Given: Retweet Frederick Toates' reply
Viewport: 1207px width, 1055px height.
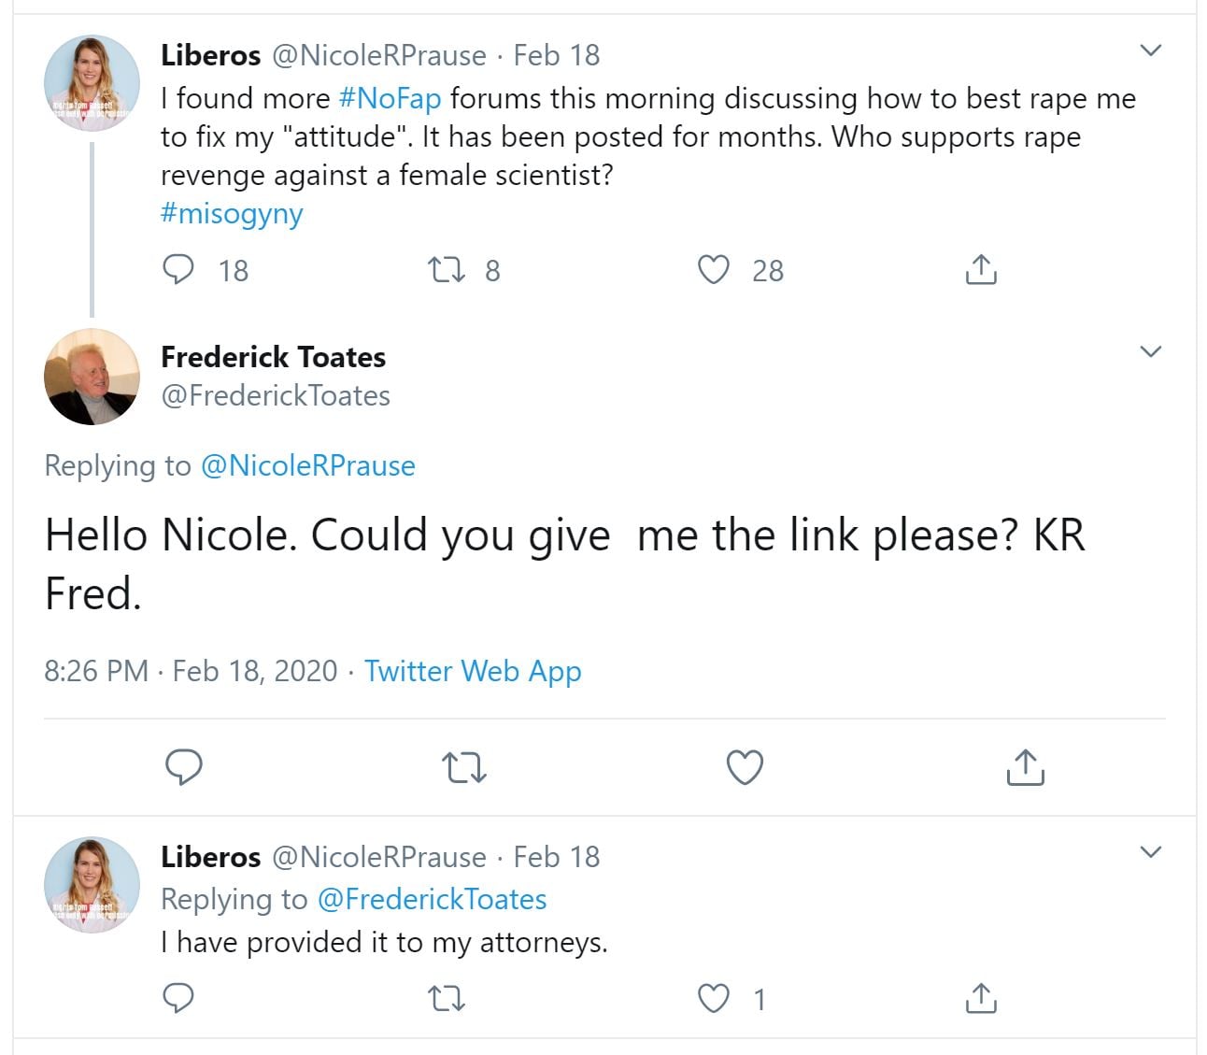Looking at the screenshot, I should [x=463, y=767].
